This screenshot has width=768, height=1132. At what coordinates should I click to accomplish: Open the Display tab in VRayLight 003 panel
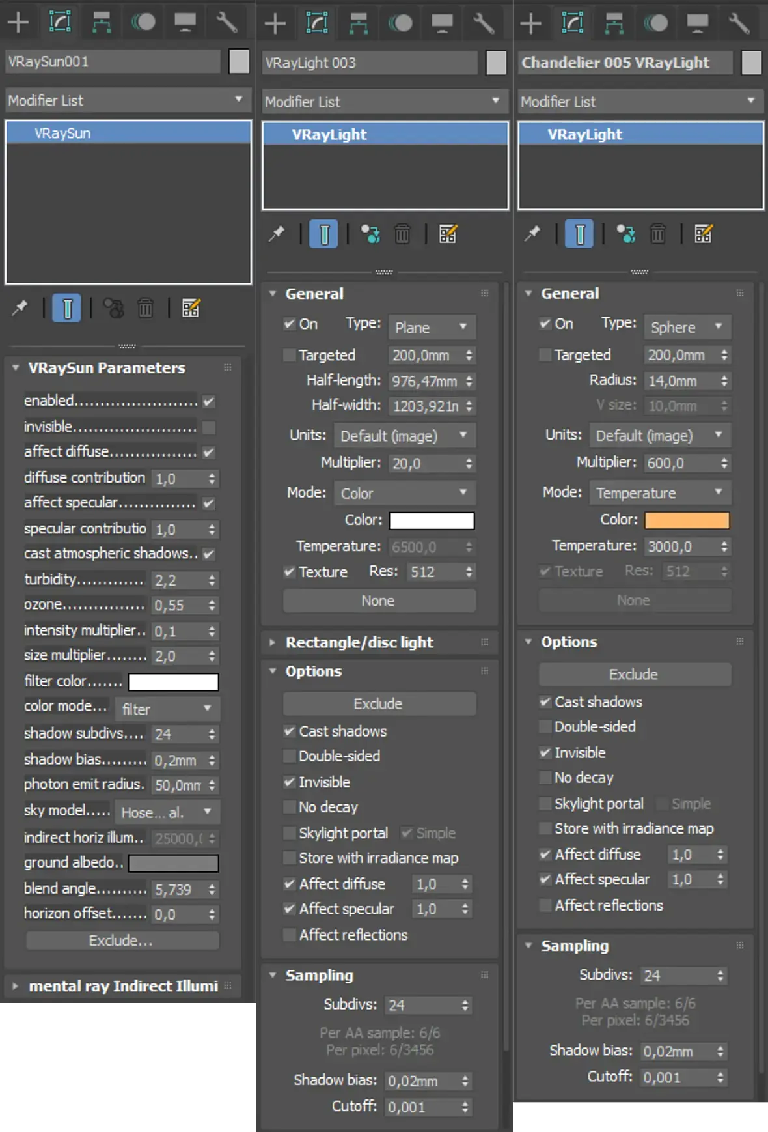click(x=442, y=23)
